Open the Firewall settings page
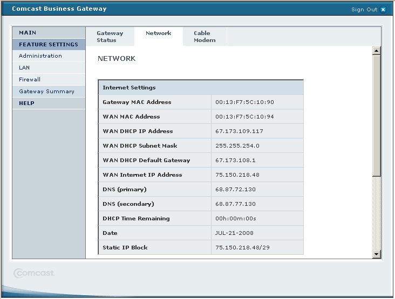 30,80
